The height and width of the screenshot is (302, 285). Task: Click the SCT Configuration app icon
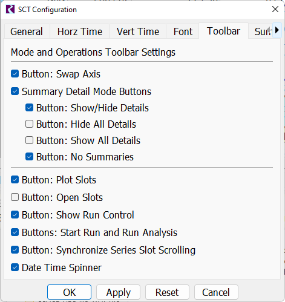(x=10, y=9)
